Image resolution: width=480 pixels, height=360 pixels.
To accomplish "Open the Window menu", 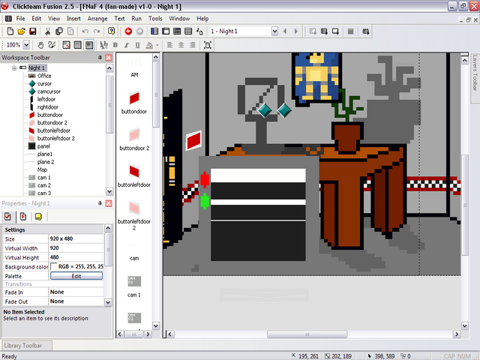I will click(x=179, y=19).
